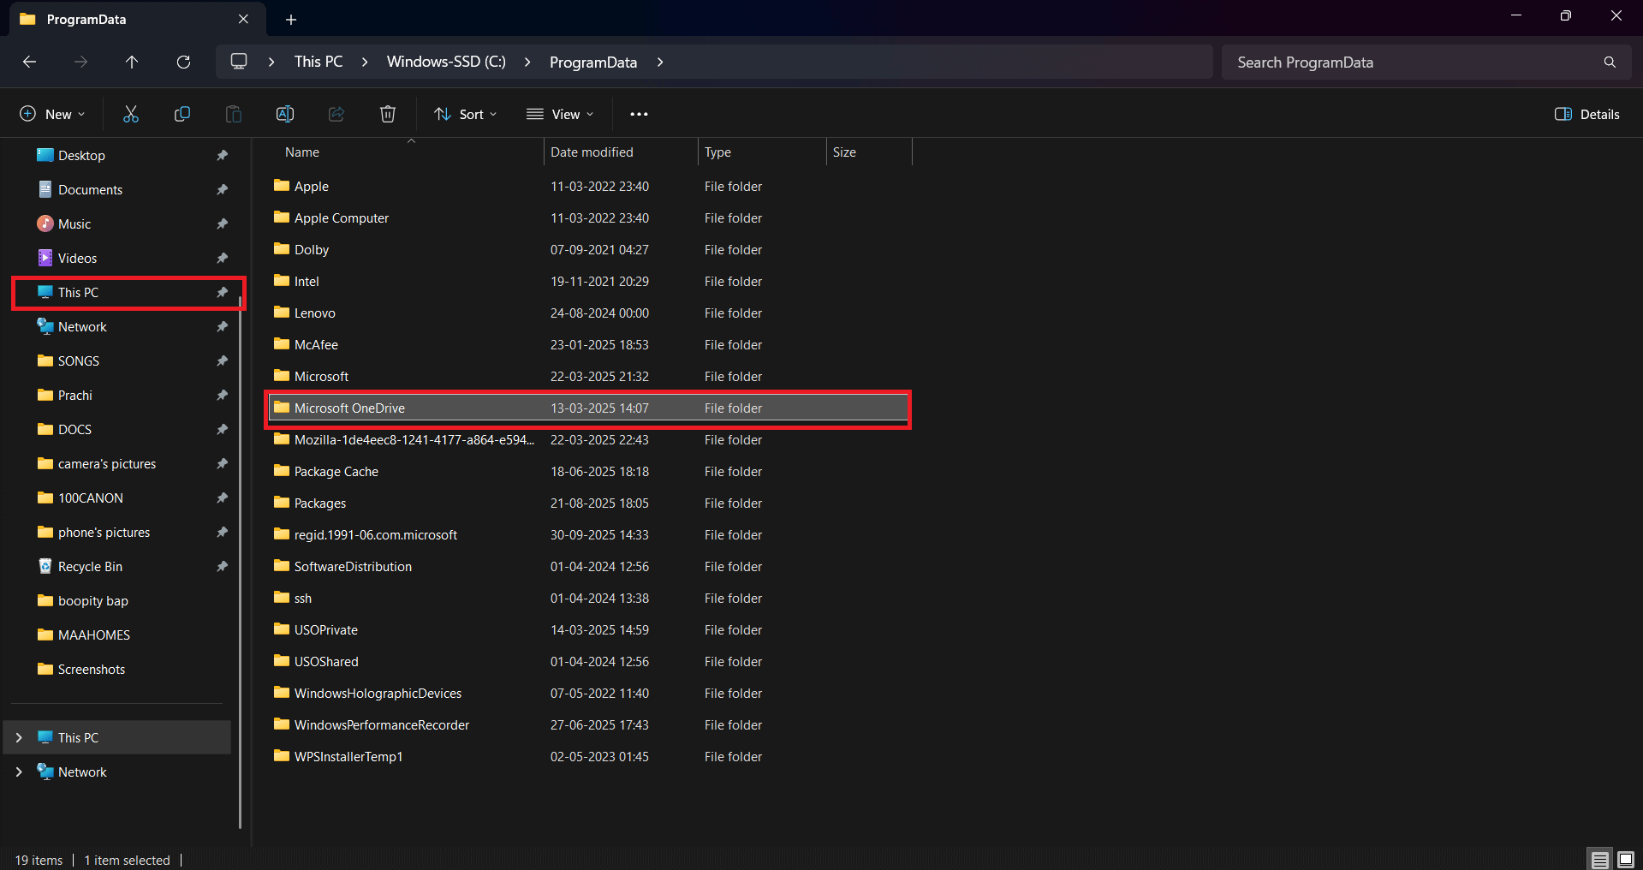1643x870 pixels.
Task: Select the Lenovo folder
Action: tap(315, 313)
